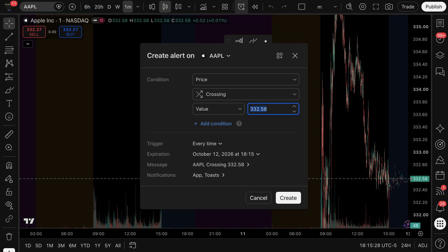This screenshot has height=252, width=448.
Task: Open the indicators menu
Action: (x=203, y=7)
